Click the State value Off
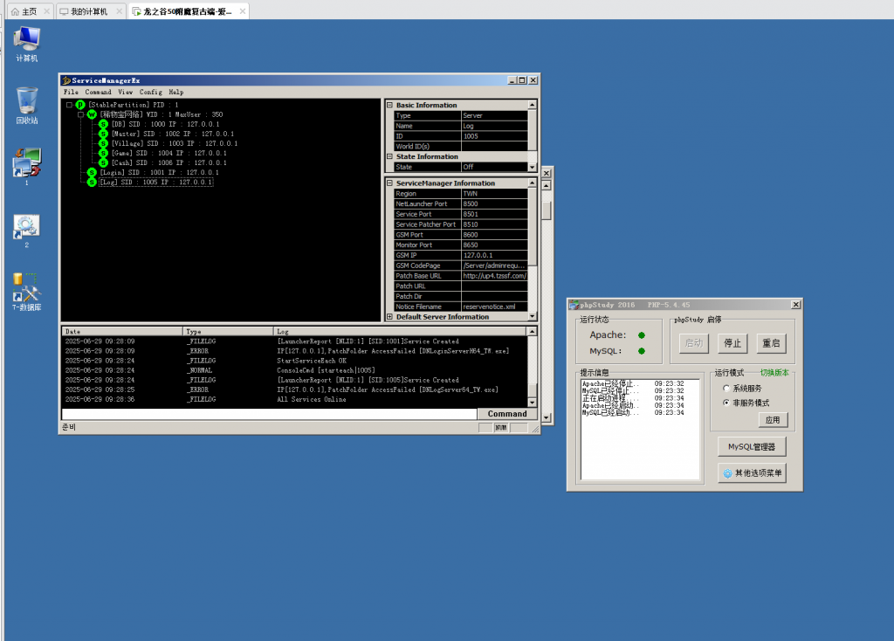 click(x=494, y=167)
